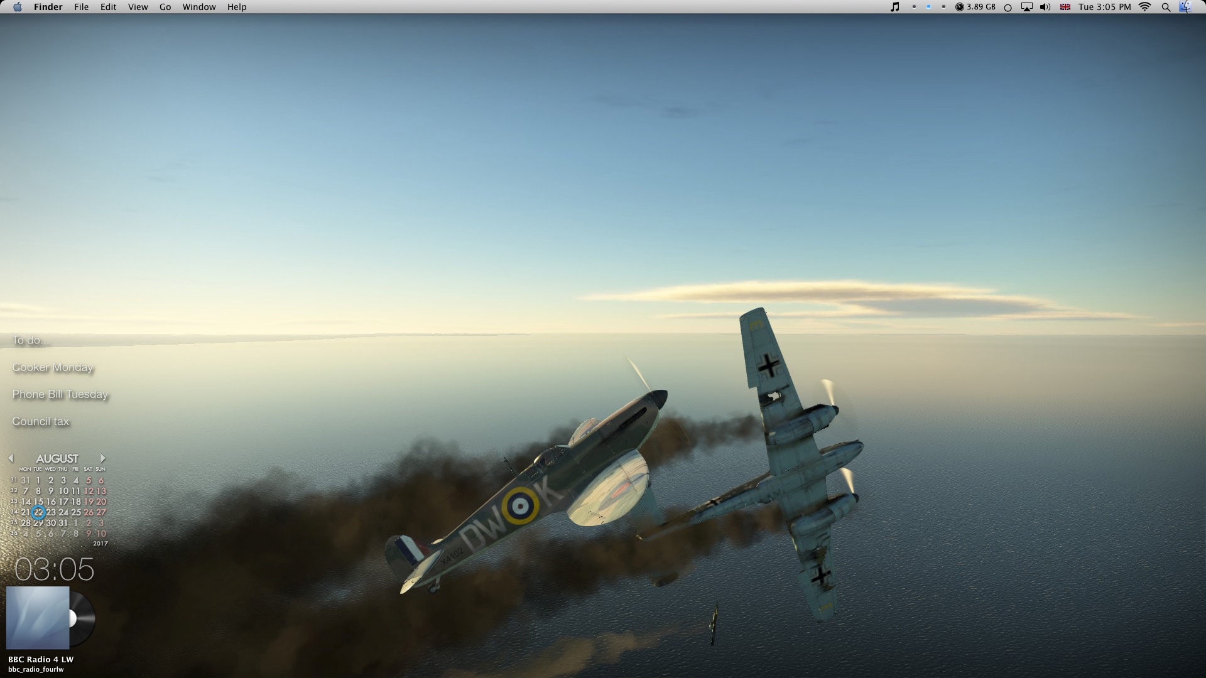The height and width of the screenshot is (678, 1206).
Task: Click week number 34 in calendar
Action: point(14,512)
